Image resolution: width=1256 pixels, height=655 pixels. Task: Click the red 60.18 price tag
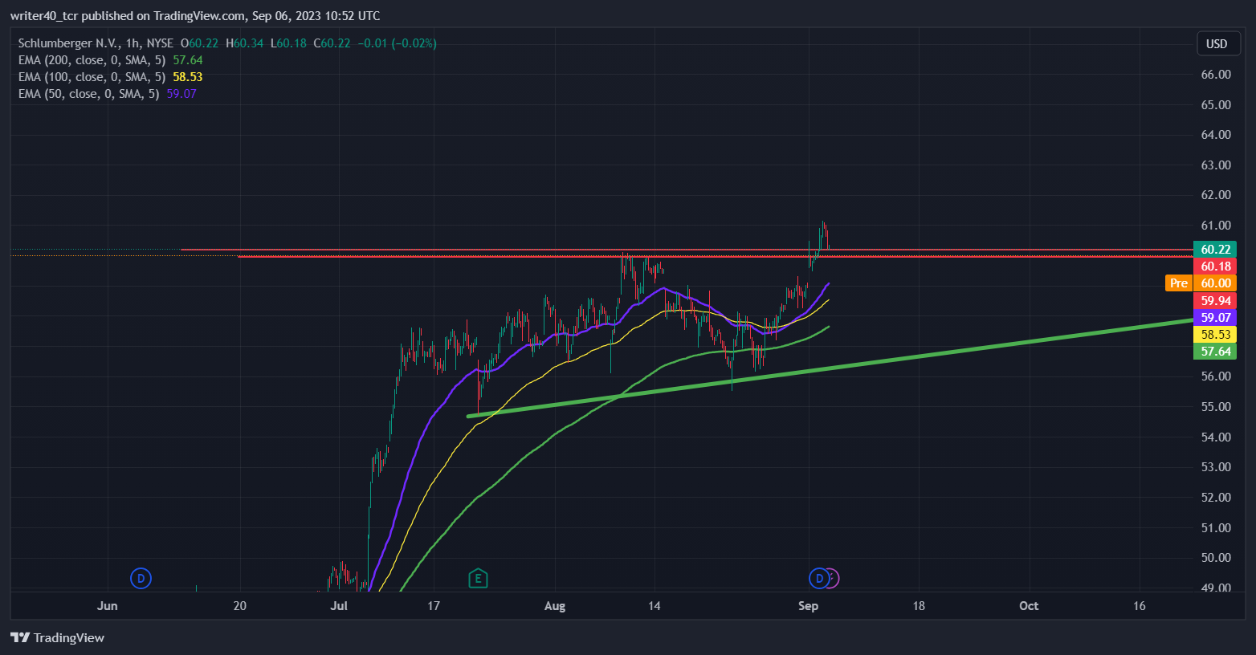pos(1215,266)
